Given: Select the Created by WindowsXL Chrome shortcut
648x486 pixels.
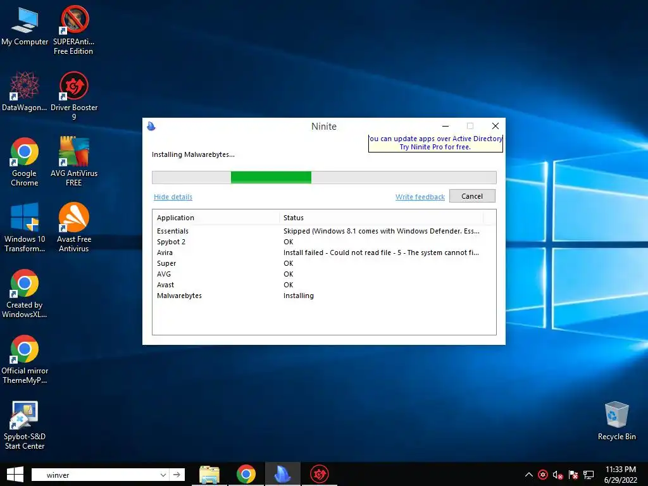Looking at the screenshot, I should 25,294.
